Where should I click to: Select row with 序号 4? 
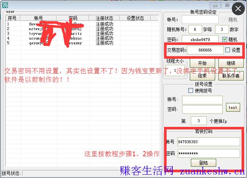pos(82,38)
